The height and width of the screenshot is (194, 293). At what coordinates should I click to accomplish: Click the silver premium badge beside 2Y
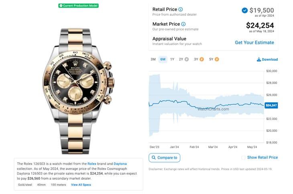point(186,59)
